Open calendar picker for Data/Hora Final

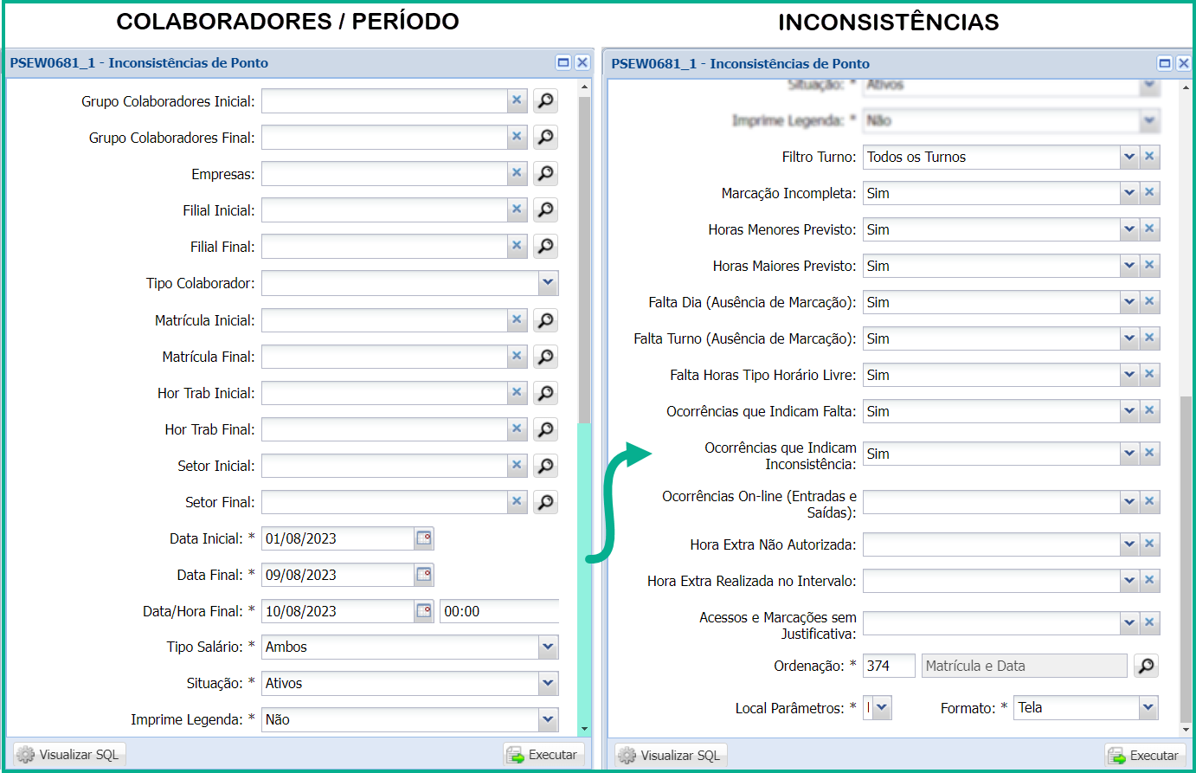421,610
